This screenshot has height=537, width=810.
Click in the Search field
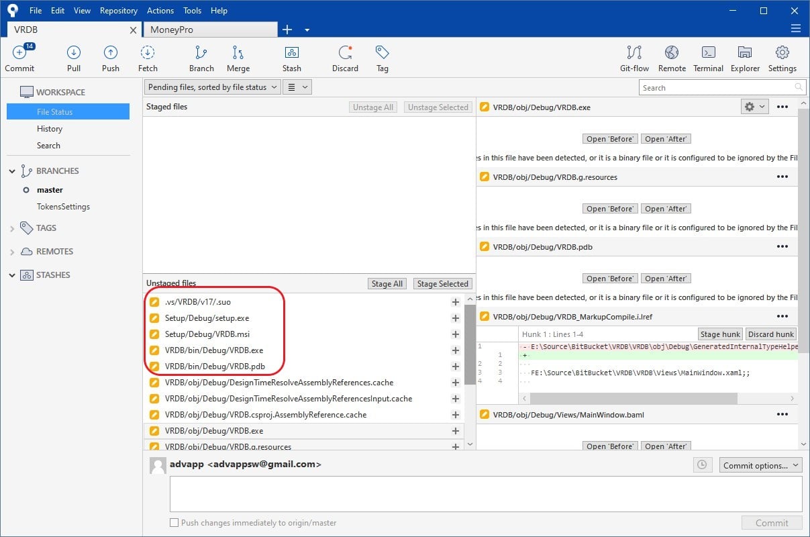(x=721, y=87)
